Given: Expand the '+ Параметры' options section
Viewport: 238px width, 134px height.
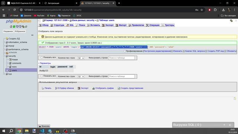Looking at the screenshot, I should coord(45,63).
